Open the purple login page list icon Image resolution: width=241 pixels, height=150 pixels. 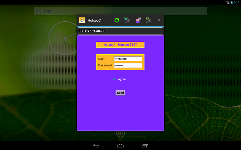click(138, 20)
